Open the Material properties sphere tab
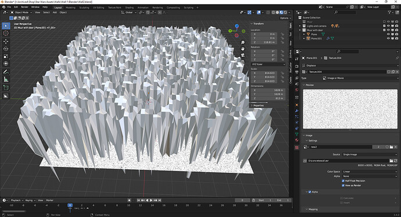The height and width of the screenshot is (217, 401). (296, 140)
